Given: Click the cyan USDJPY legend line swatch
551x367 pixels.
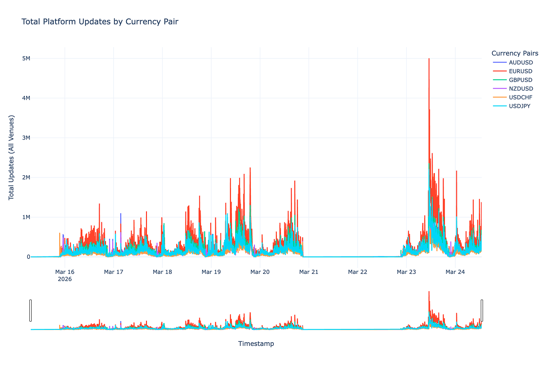Looking at the screenshot, I should [500, 106].
